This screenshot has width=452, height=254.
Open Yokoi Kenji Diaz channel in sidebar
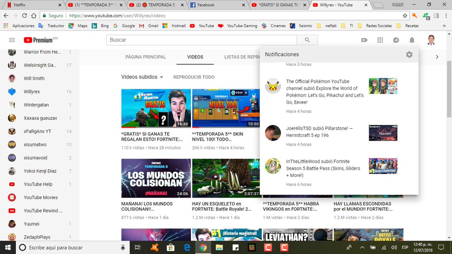click(40, 171)
